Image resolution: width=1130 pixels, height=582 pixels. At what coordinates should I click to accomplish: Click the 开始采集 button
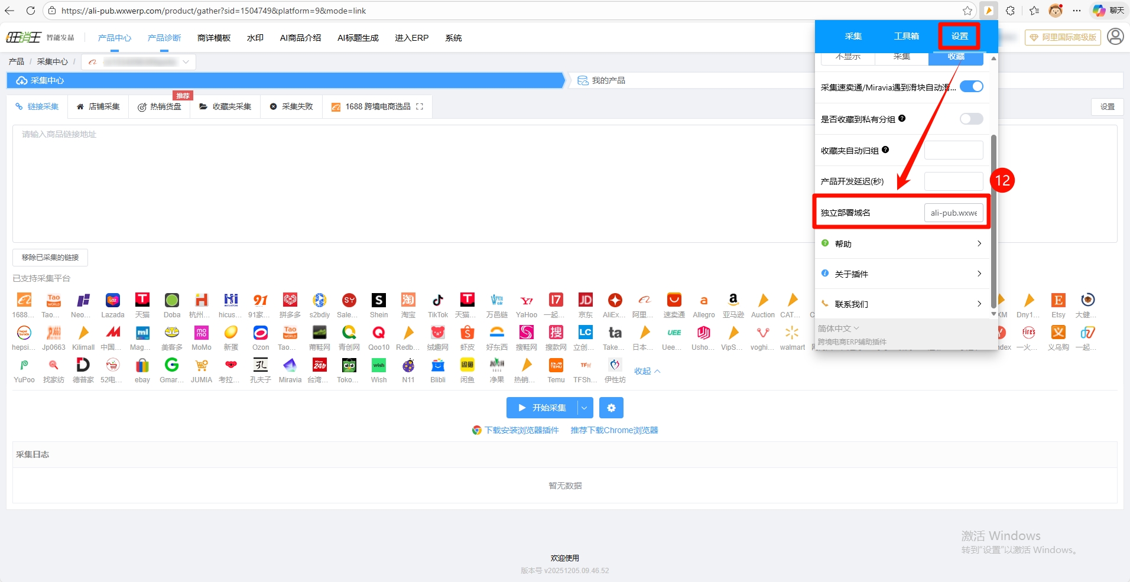coord(542,408)
